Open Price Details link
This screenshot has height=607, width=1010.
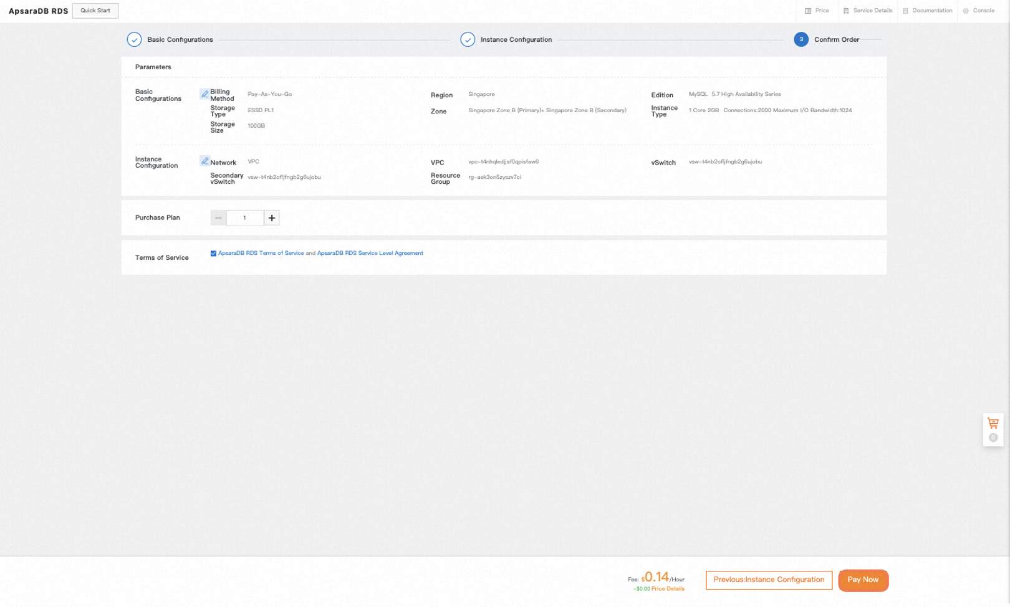point(668,588)
